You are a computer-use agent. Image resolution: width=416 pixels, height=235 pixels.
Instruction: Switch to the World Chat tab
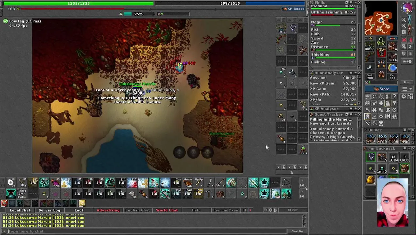coord(167,210)
